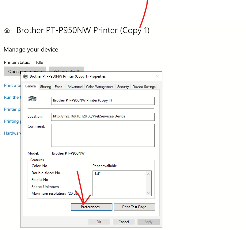Click the Color: No feature text
246x230 pixels.
point(39,166)
